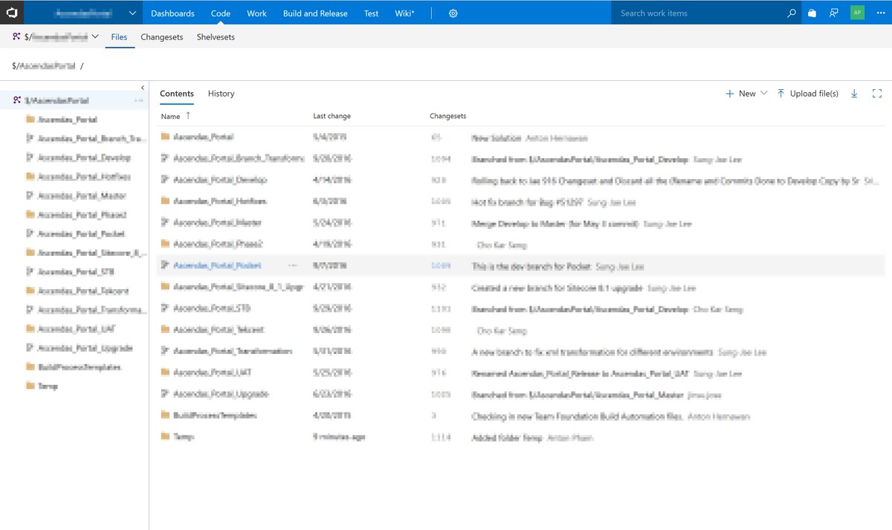
Task: Click the folder icon of Ascendas_Portal_Phase2 in the tree
Action: 30,215
